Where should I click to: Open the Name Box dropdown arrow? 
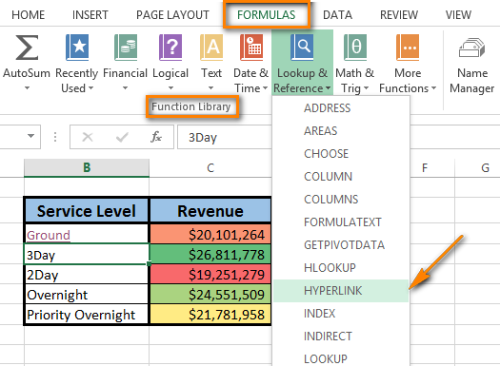tap(30, 136)
